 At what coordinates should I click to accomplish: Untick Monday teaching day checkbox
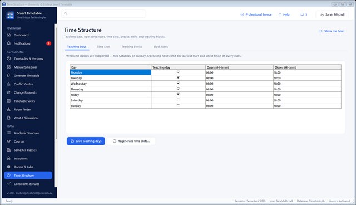point(178,72)
